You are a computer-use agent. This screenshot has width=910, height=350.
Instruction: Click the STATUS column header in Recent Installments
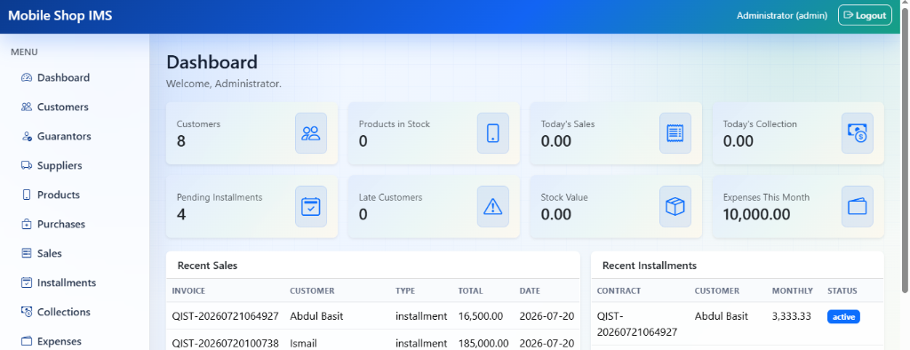tap(842, 290)
